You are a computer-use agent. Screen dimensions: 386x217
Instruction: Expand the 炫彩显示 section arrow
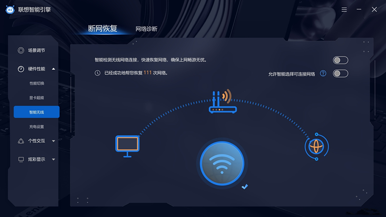tap(54, 160)
